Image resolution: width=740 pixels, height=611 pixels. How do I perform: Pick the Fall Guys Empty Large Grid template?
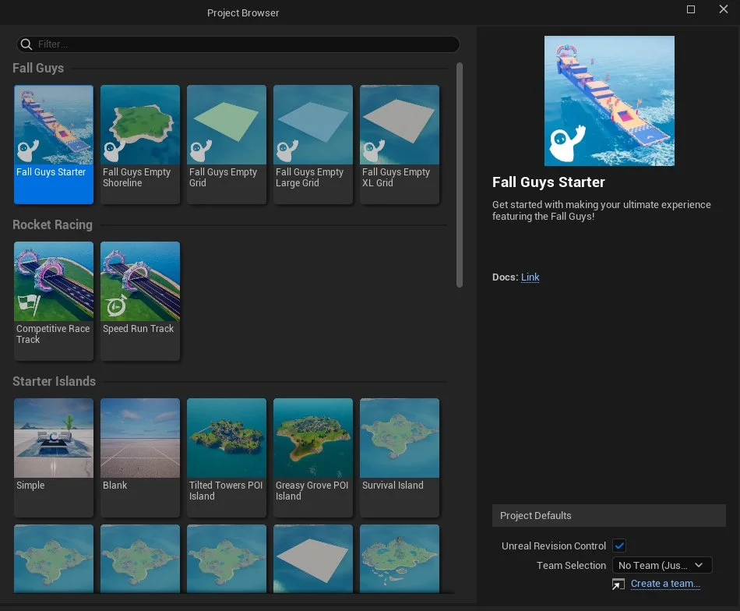point(312,144)
